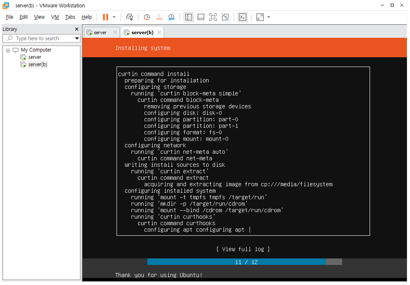Screen dimensions: 410x285
Task: Click the 'writing install sources to disk' line
Action: (175, 165)
